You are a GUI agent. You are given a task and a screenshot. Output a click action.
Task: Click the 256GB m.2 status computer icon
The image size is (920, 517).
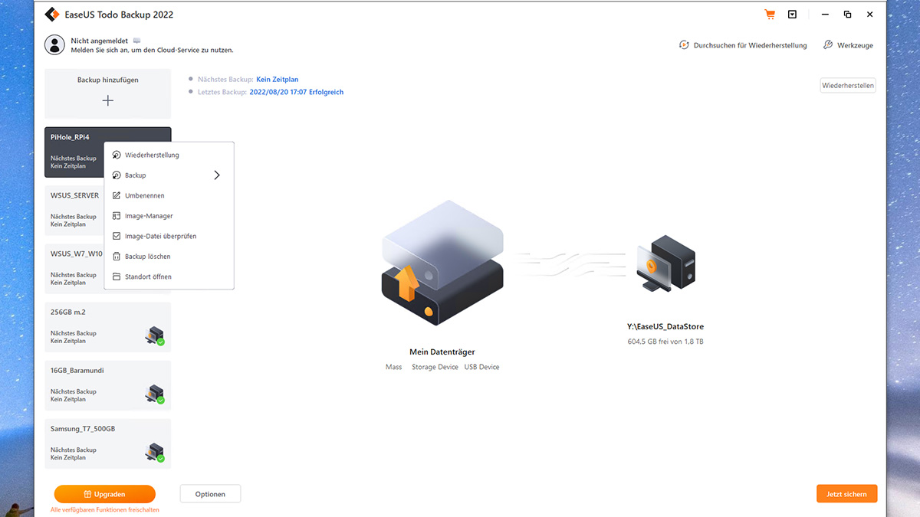coord(155,335)
